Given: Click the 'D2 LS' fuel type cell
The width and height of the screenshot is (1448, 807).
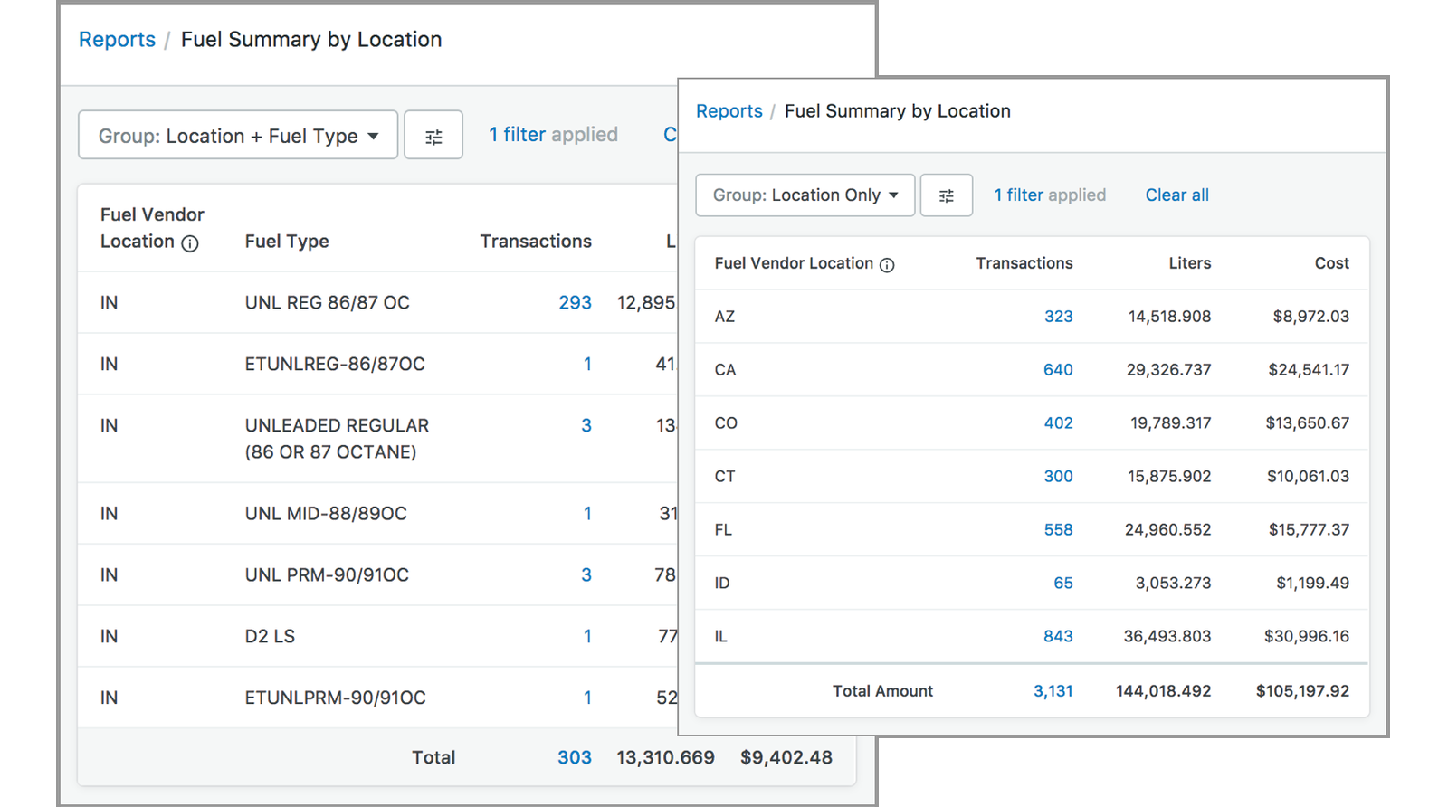Looking at the screenshot, I should pos(270,637).
